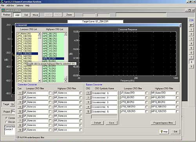This screenshot has height=142, width=196.
Task: Click Correction Crossover row 2 button
Action: [20, 98]
